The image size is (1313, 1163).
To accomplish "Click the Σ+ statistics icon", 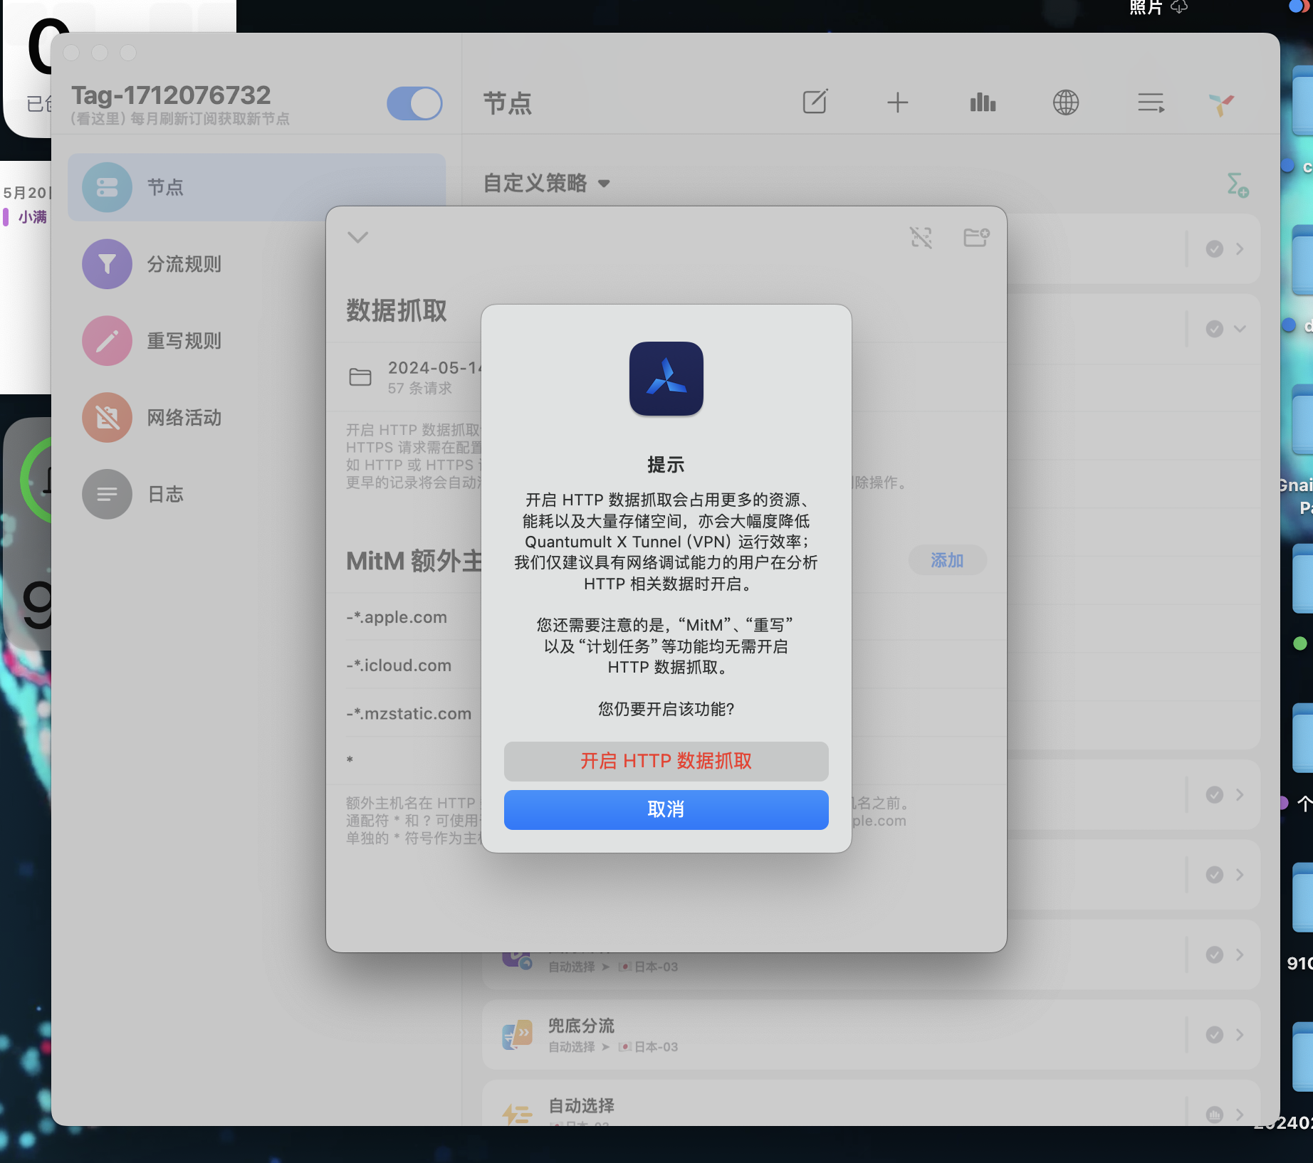I will pyautogui.click(x=1235, y=185).
